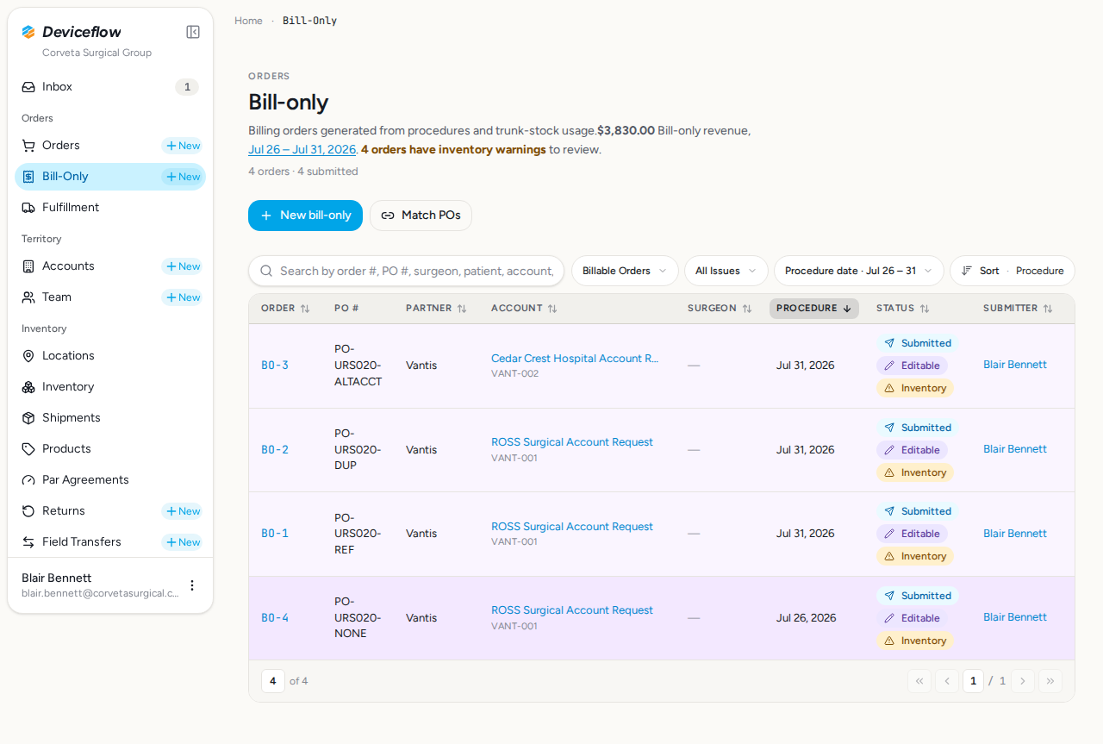The width and height of the screenshot is (1103, 744).
Task: Click Submitted badge in BO-3 row
Action: point(918,343)
